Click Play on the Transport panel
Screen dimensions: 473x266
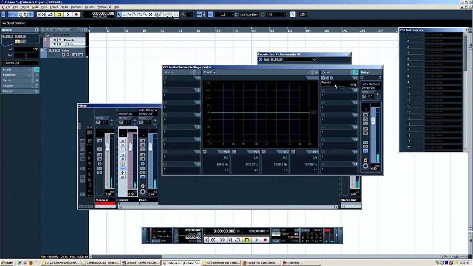tap(256, 240)
